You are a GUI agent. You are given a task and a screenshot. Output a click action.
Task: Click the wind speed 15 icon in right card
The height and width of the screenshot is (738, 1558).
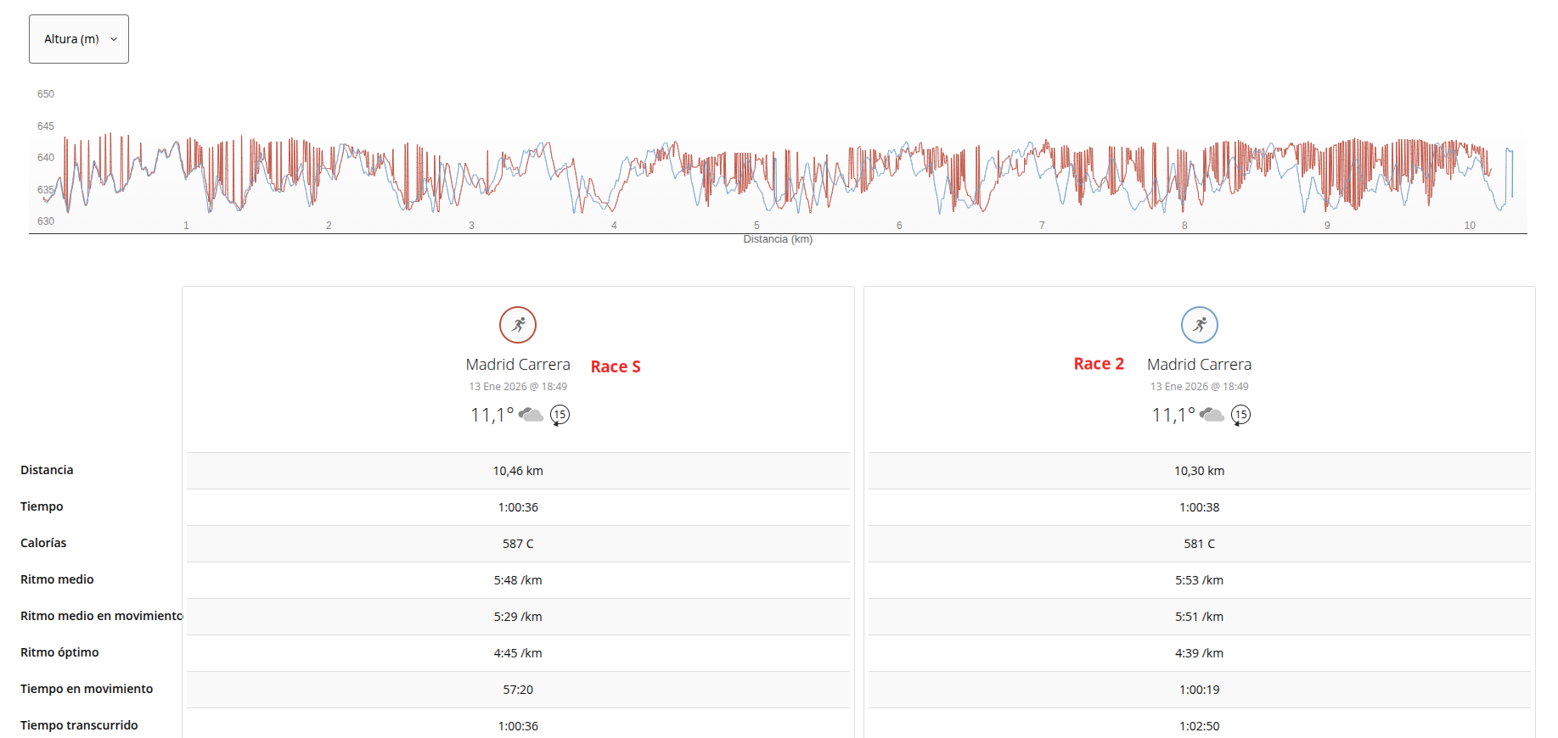(1240, 415)
